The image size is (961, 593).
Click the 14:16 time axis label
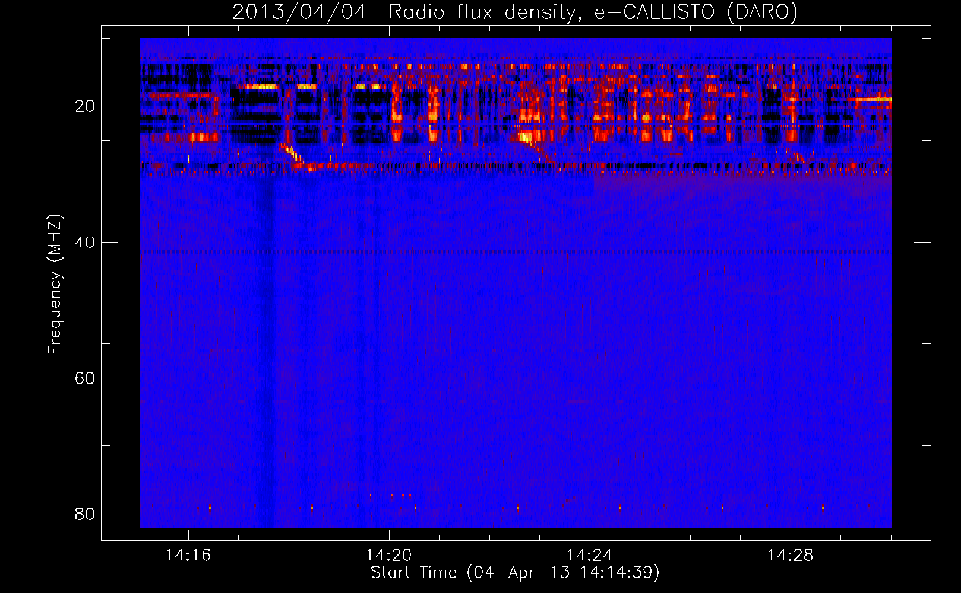pos(188,556)
